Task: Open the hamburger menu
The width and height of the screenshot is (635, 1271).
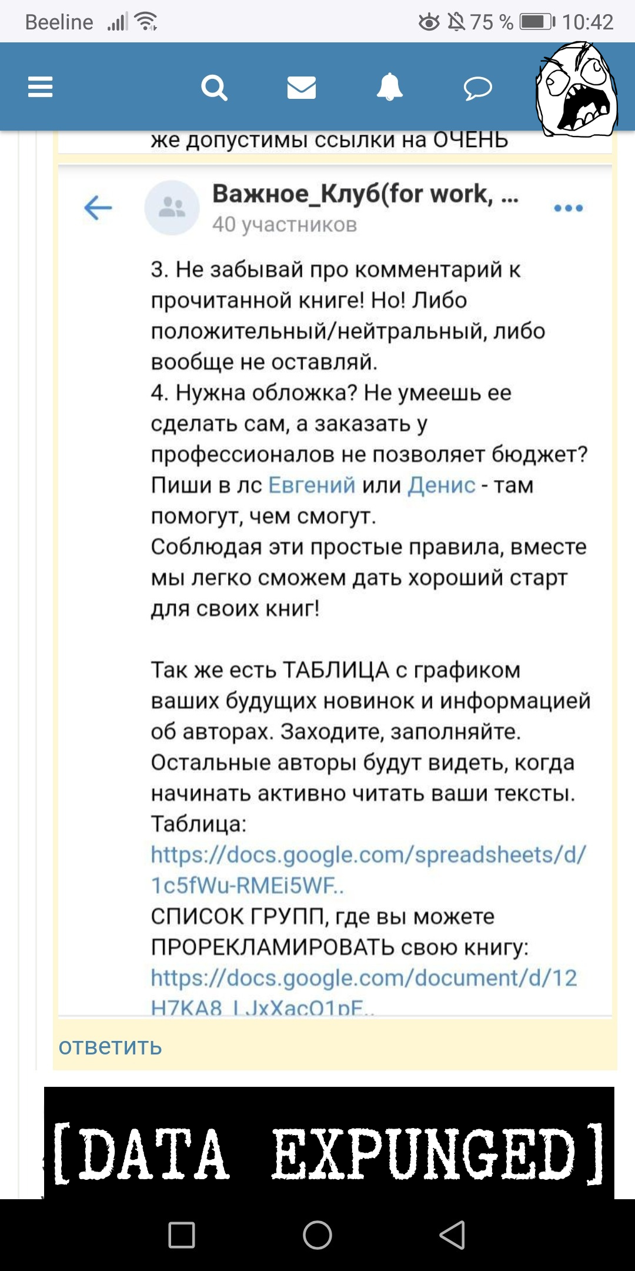Action: pyautogui.click(x=41, y=87)
